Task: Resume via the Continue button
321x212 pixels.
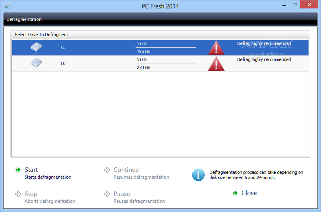Action: pyautogui.click(x=126, y=170)
